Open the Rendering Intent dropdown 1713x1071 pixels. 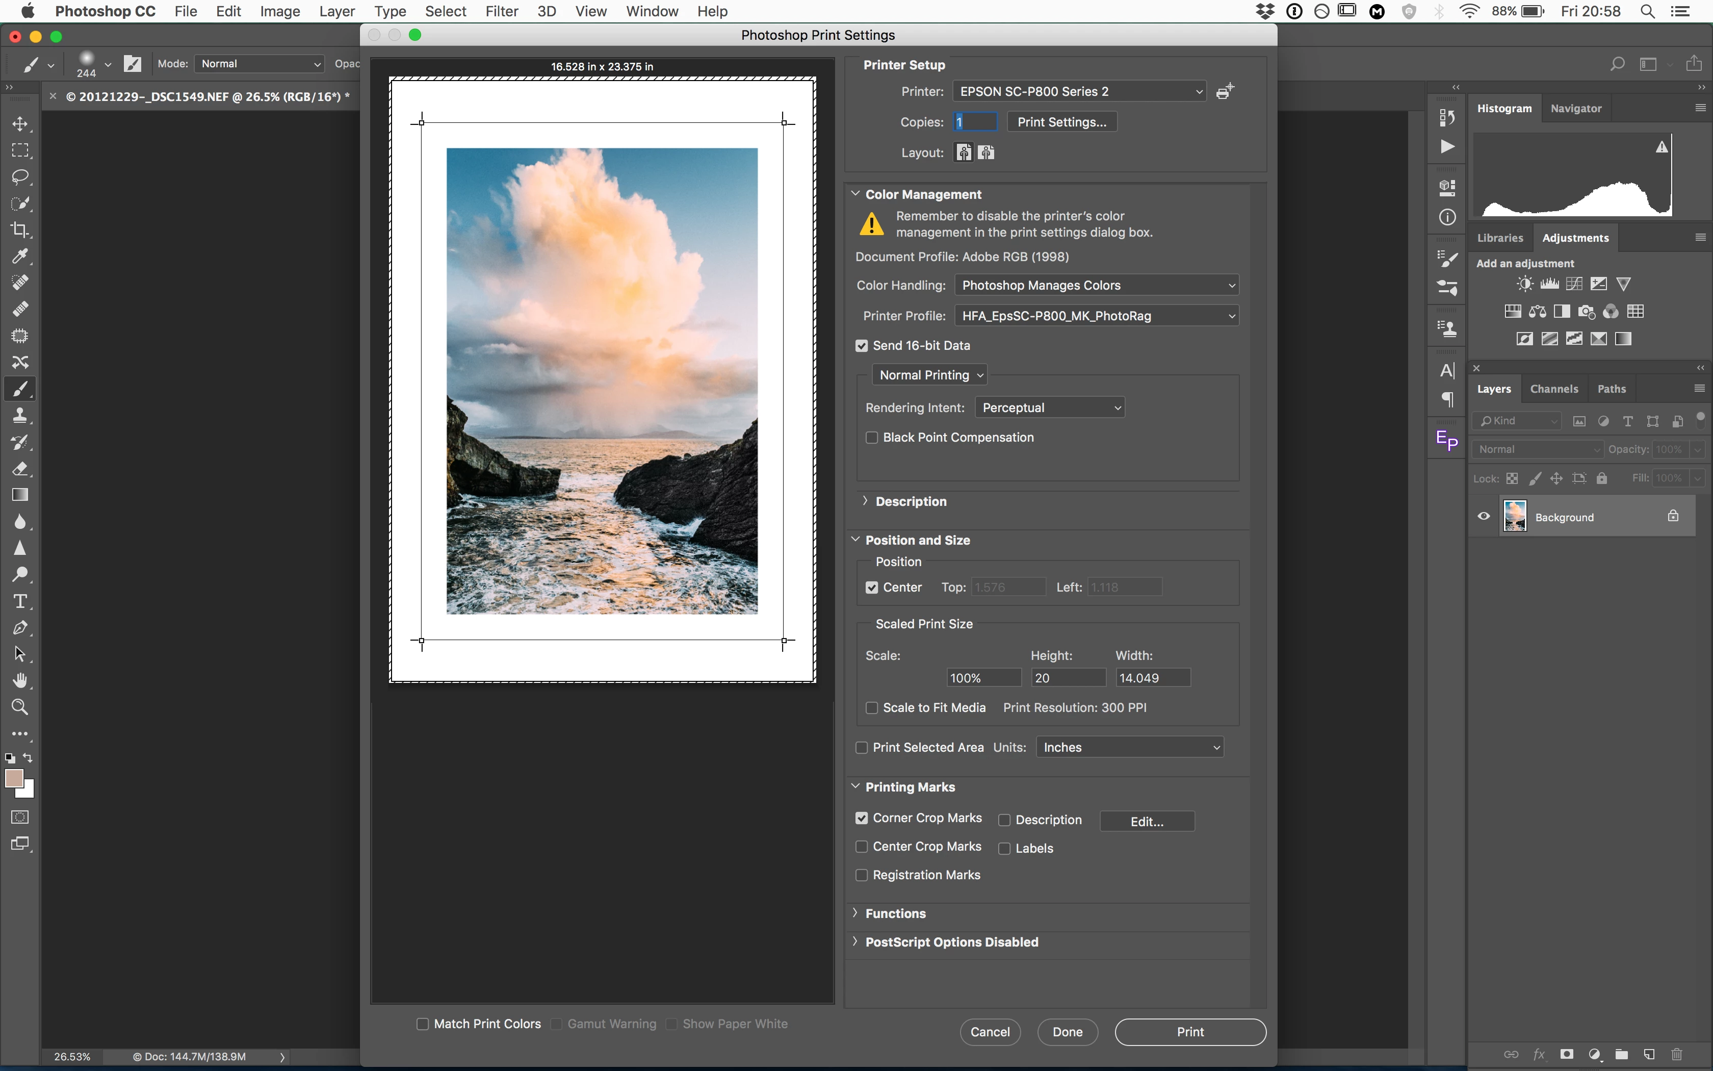tap(1050, 407)
